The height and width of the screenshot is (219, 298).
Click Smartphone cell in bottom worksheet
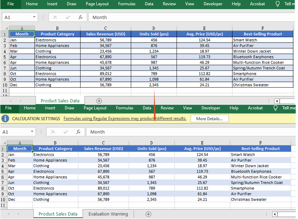[x=261, y=188]
